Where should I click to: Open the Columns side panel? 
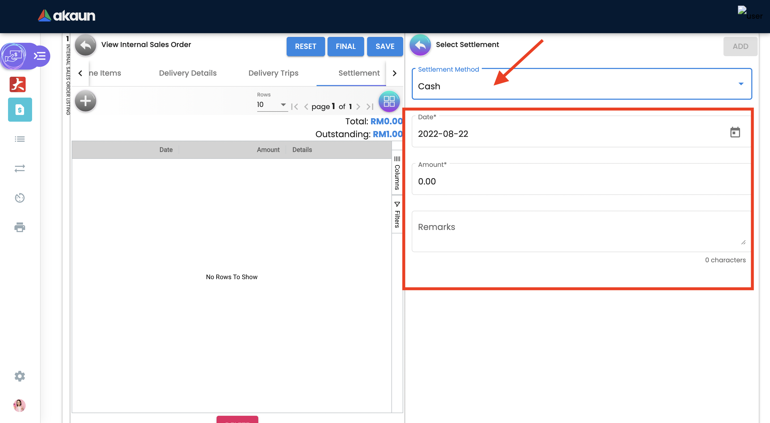point(397,173)
